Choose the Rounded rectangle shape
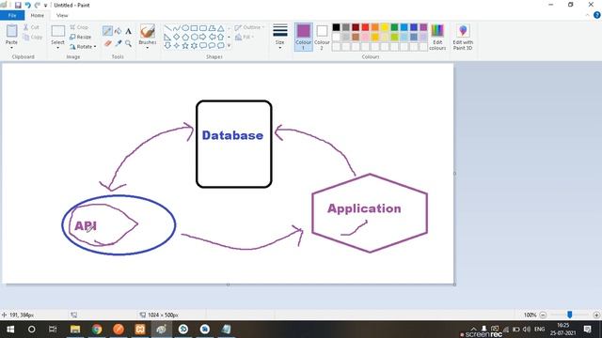The width and height of the screenshot is (602, 338). coord(203,28)
